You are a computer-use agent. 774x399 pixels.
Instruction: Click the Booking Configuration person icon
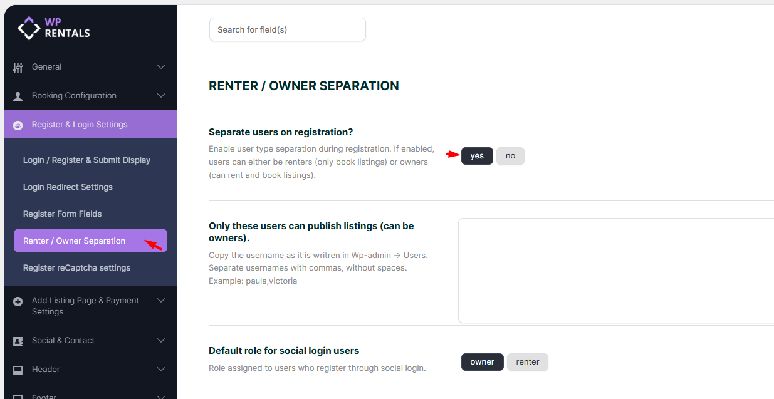tap(18, 96)
